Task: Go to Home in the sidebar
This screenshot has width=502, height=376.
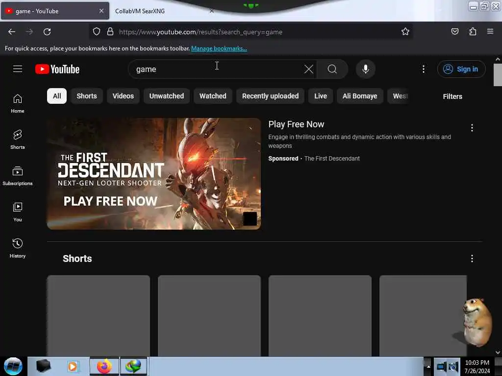Action: click(18, 104)
